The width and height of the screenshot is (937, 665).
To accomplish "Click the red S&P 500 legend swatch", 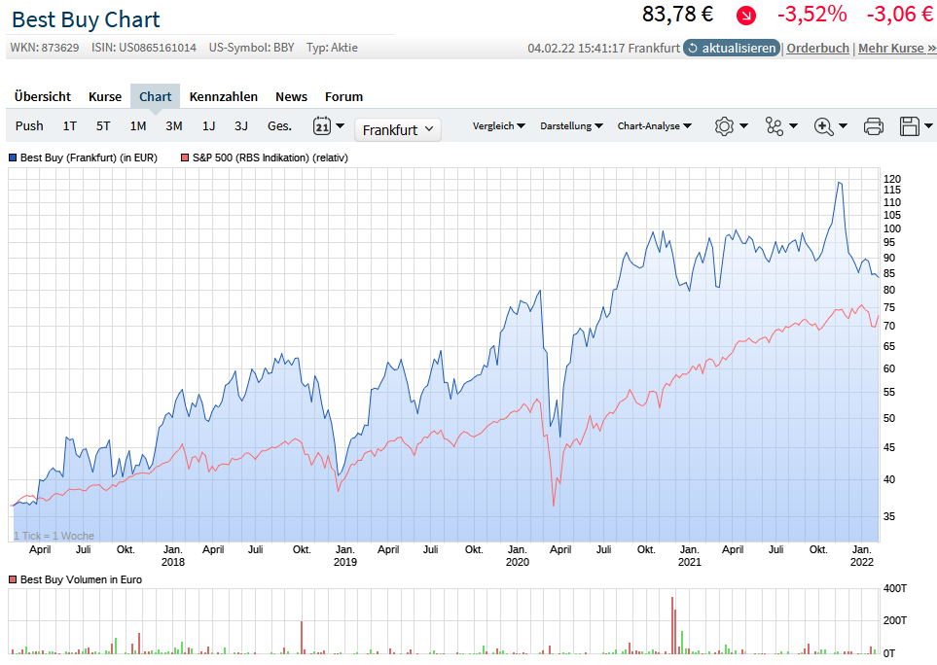I will tap(185, 157).
